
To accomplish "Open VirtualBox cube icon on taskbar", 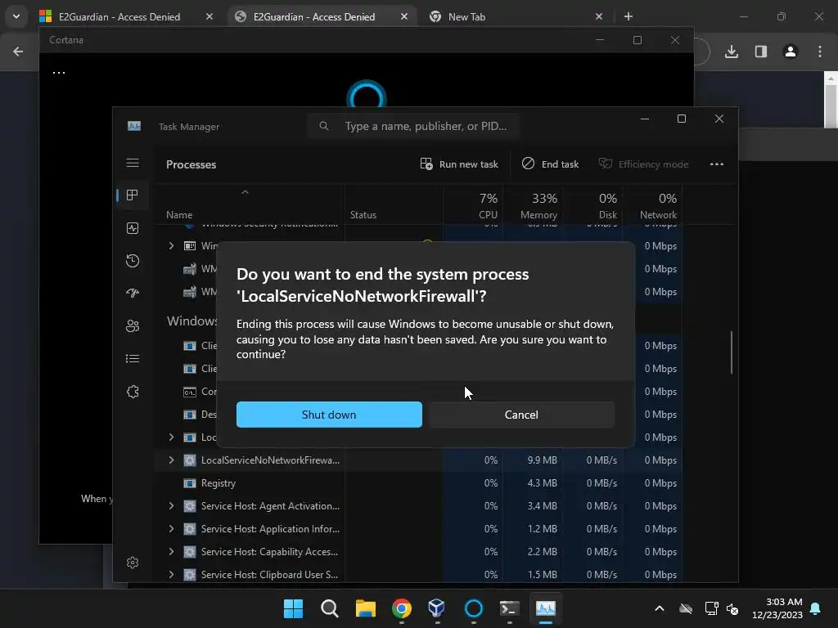I will (x=437, y=608).
